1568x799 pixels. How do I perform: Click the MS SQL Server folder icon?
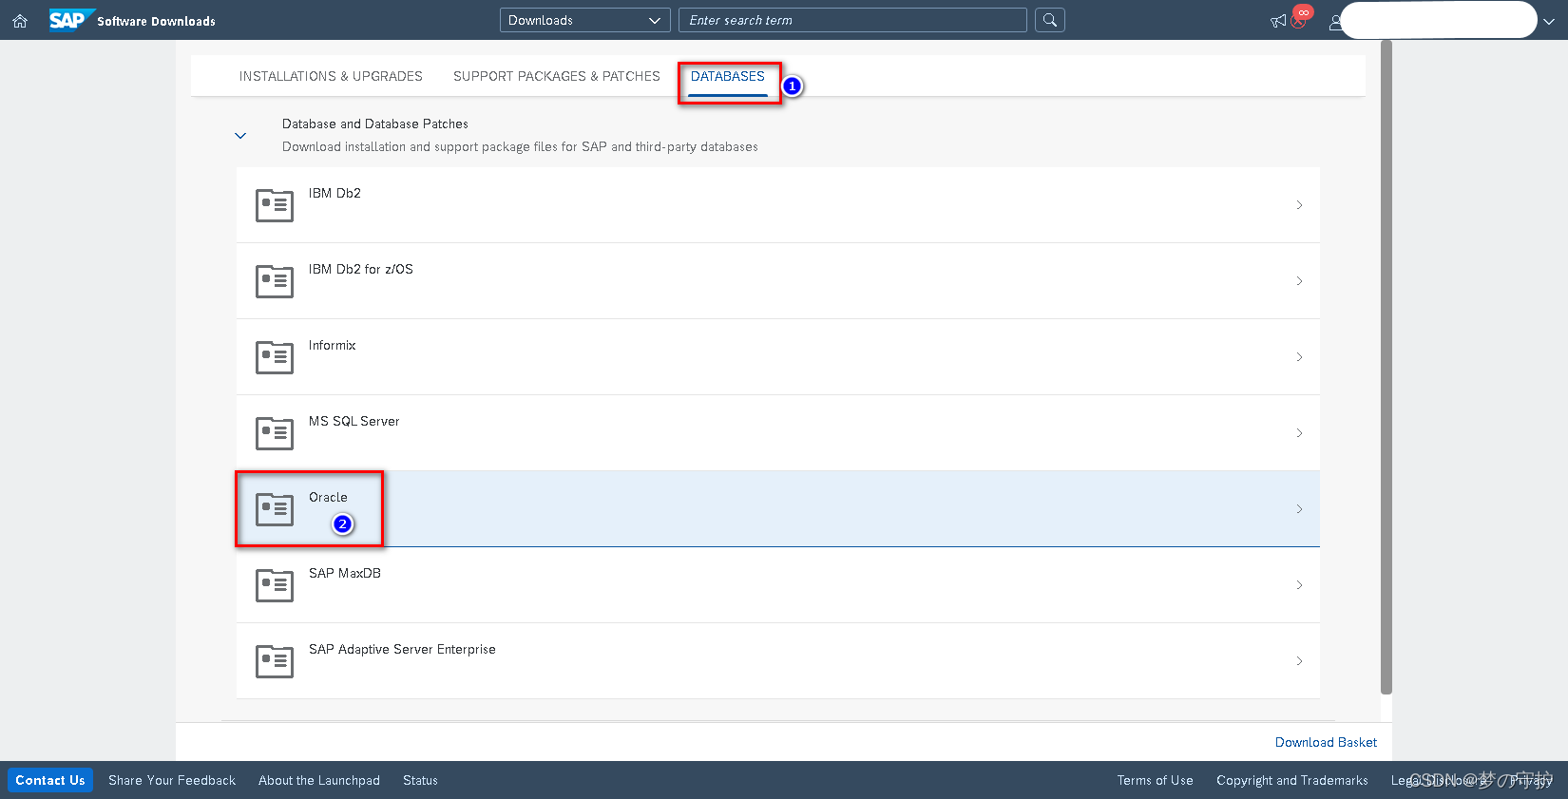point(275,432)
